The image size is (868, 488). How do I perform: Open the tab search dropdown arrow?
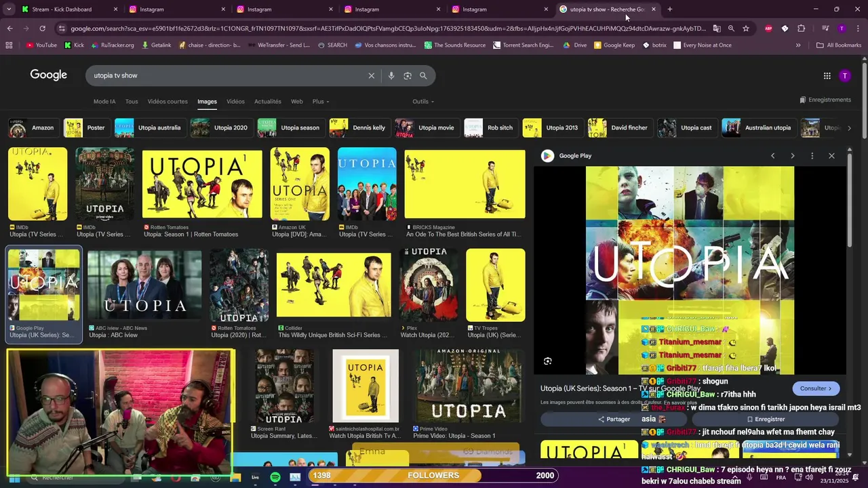click(x=9, y=9)
